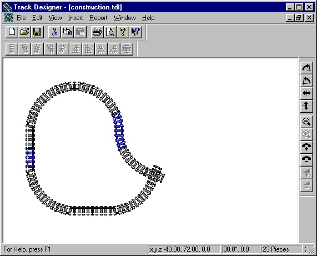Screen dimensions: 317x256
Task: Select the third track piece, right-curving track
Action: [37, 49]
